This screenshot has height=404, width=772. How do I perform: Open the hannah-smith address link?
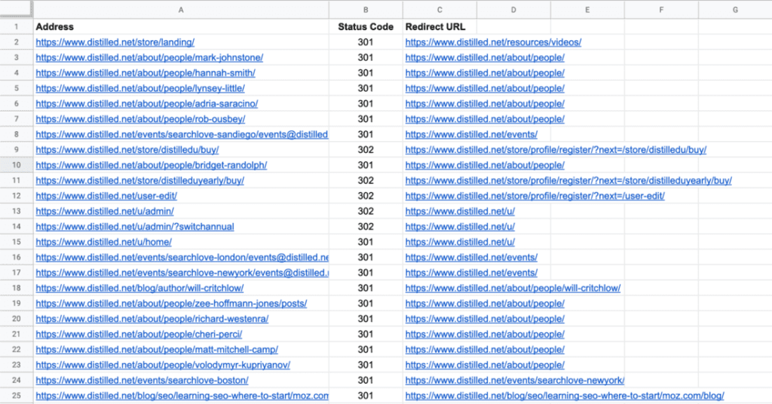click(x=146, y=73)
